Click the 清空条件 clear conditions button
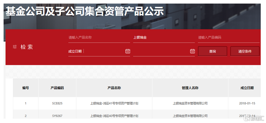 (245, 51)
